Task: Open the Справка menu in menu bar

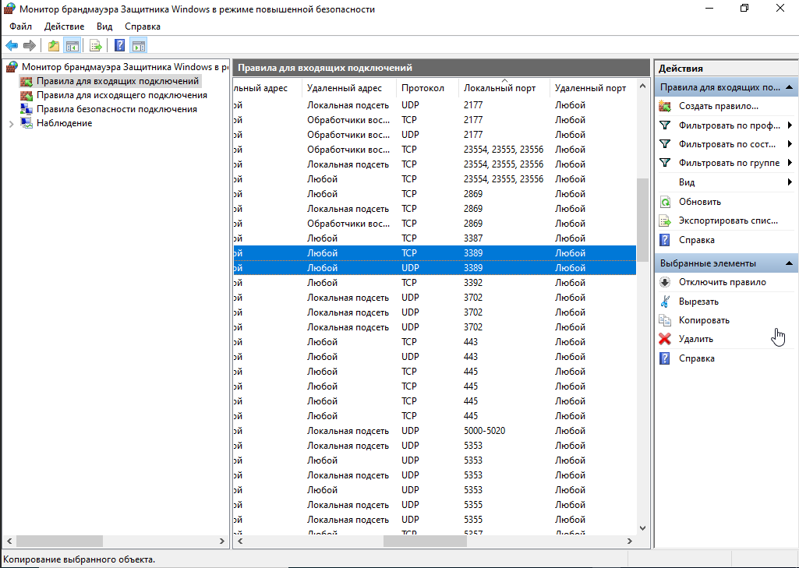Action: click(143, 26)
